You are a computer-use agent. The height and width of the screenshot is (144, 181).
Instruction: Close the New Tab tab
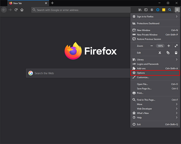[46, 3]
